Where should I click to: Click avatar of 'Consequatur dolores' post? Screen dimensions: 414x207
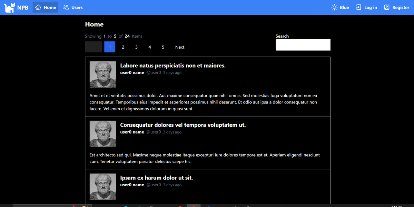coord(103,134)
